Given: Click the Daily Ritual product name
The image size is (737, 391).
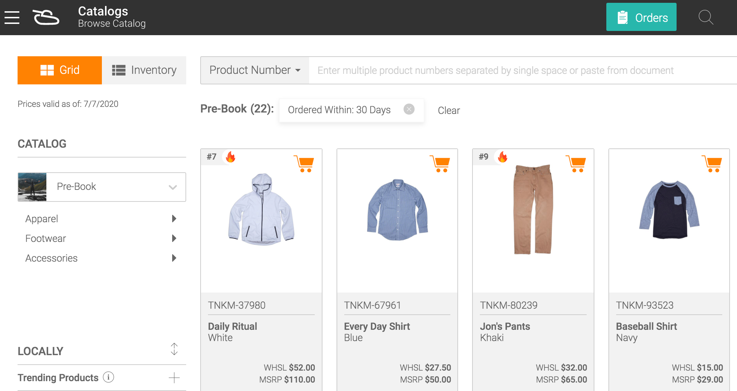Looking at the screenshot, I should [x=233, y=326].
